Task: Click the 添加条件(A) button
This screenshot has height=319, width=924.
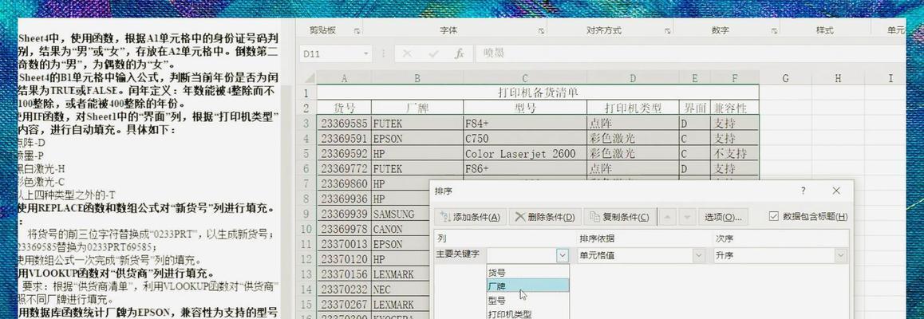Action: pos(470,217)
